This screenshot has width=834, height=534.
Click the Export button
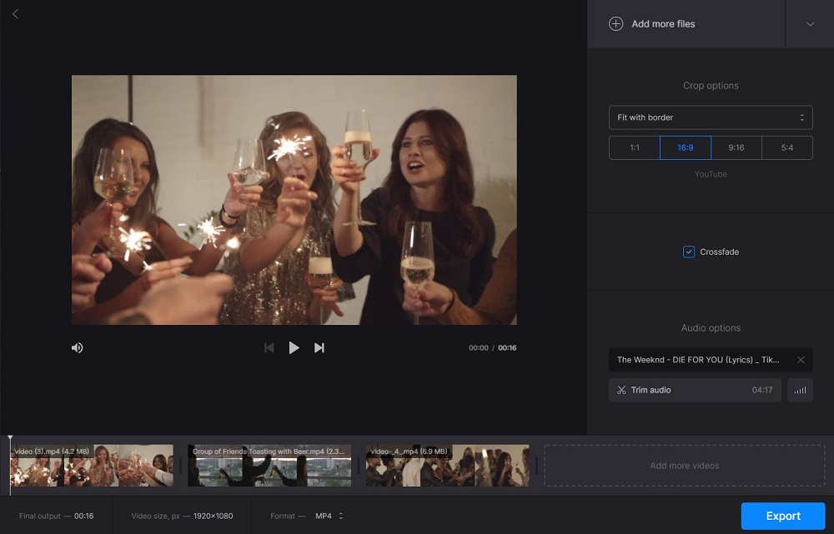(783, 516)
